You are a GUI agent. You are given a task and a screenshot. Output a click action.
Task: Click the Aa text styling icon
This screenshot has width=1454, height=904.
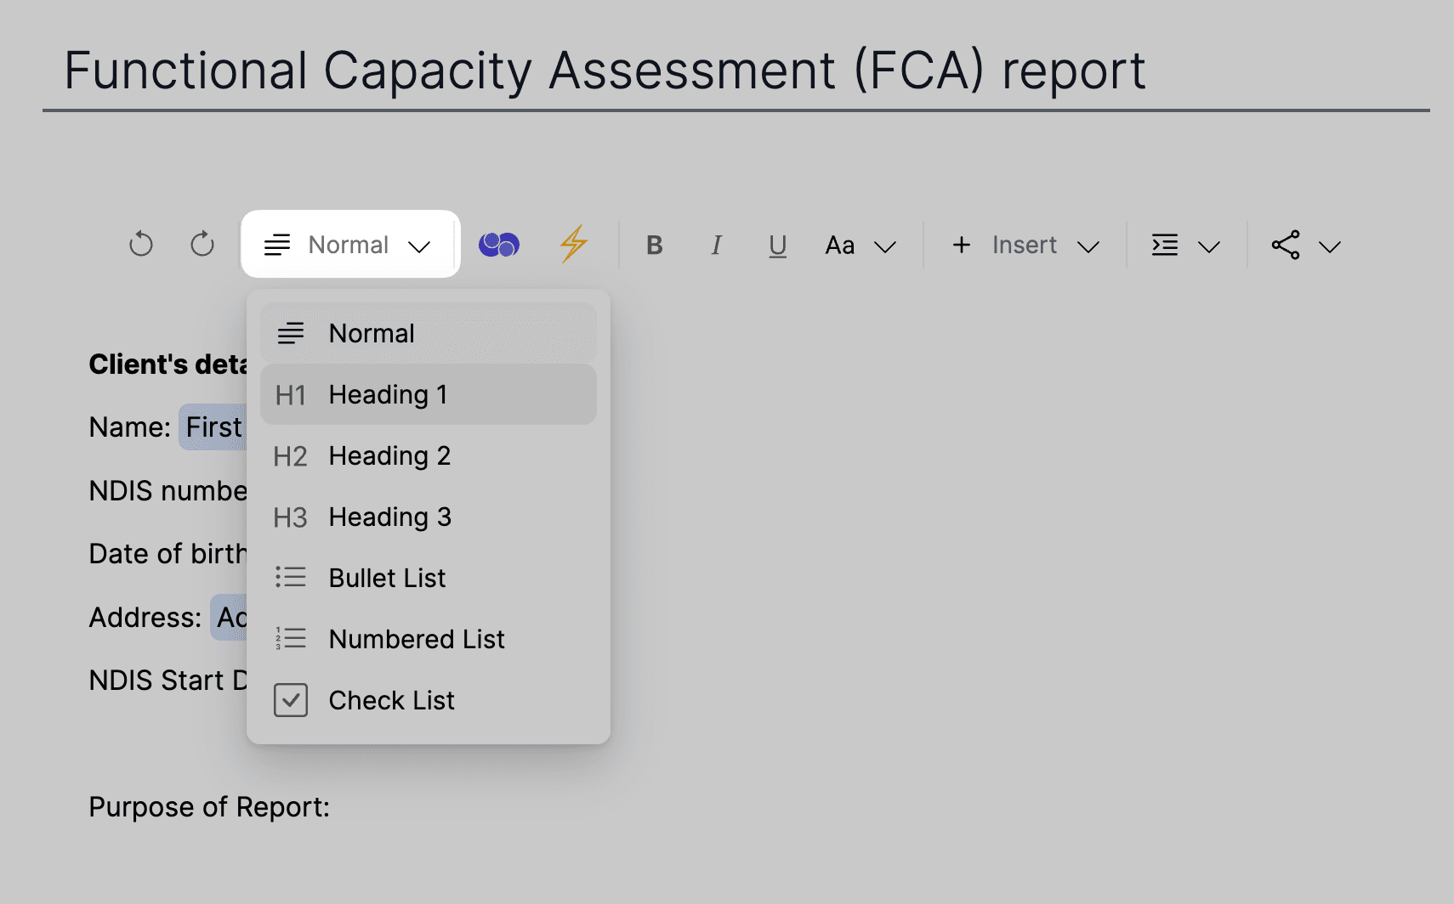pyautogui.click(x=839, y=245)
